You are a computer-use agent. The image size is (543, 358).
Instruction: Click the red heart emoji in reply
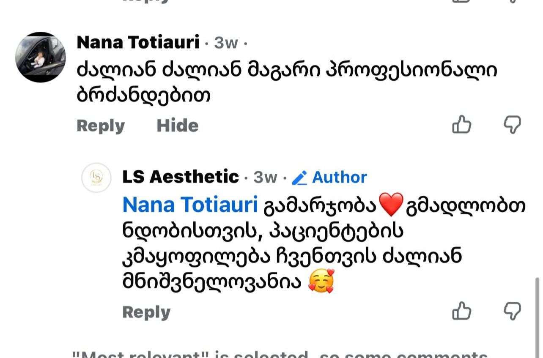pos(391,205)
